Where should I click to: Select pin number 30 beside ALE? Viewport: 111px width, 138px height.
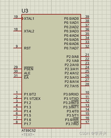click(16, 71)
